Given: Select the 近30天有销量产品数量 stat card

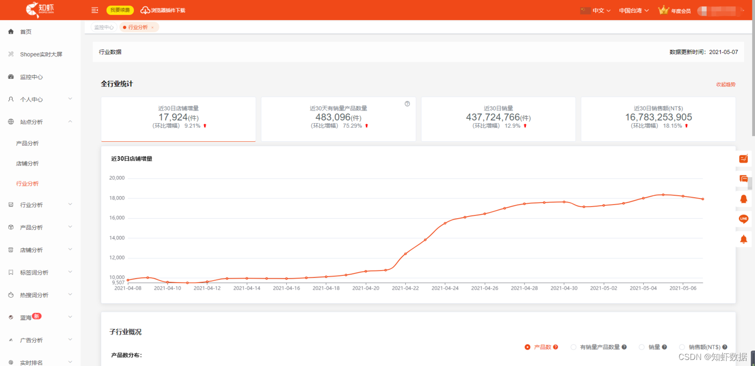Looking at the screenshot, I should click(x=338, y=119).
